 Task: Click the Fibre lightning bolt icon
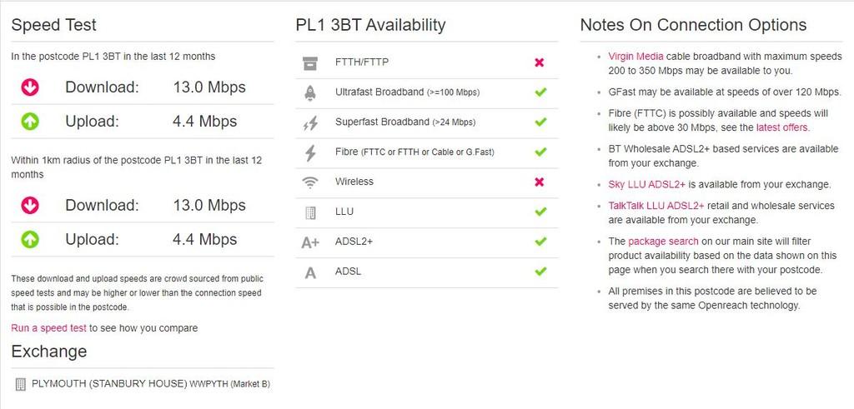point(310,152)
